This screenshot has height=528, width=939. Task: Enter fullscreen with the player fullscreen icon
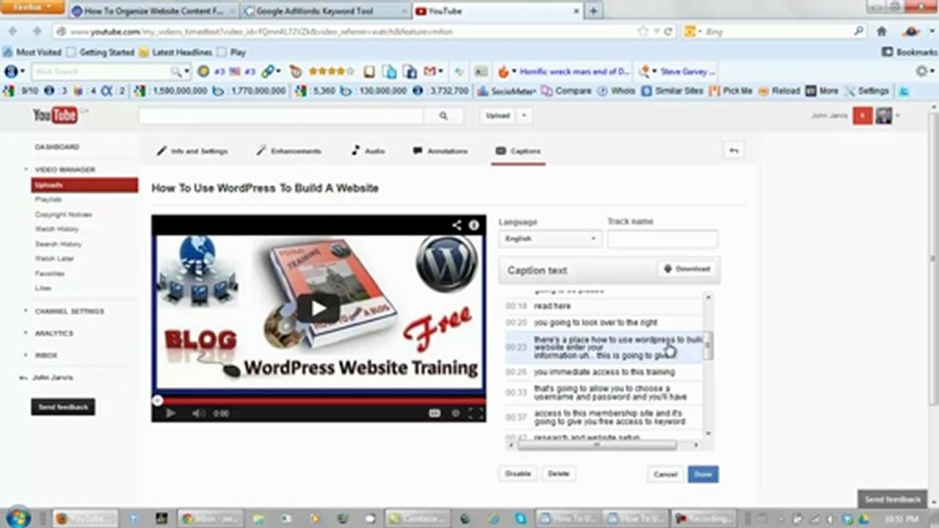click(x=476, y=414)
